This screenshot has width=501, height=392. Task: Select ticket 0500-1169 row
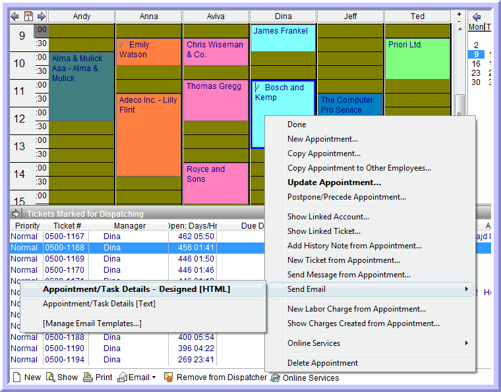point(64,259)
